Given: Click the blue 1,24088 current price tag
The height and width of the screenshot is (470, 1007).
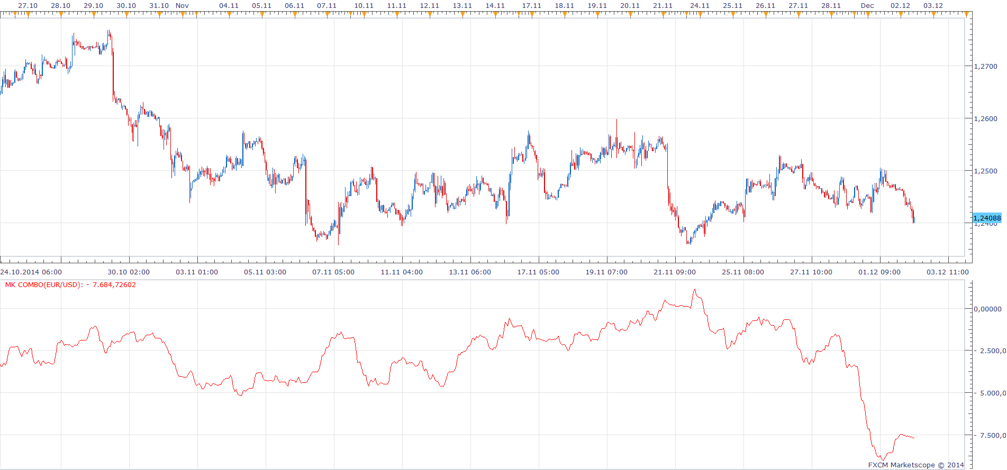Looking at the screenshot, I should (x=987, y=218).
